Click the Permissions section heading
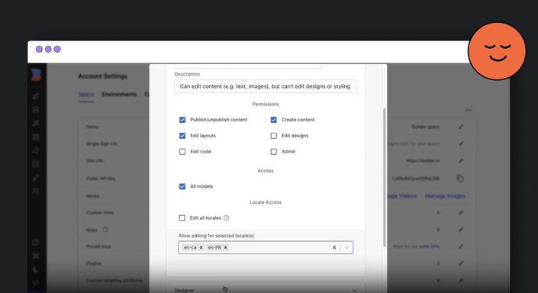This screenshot has height=293, width=538. click(266, 104)
